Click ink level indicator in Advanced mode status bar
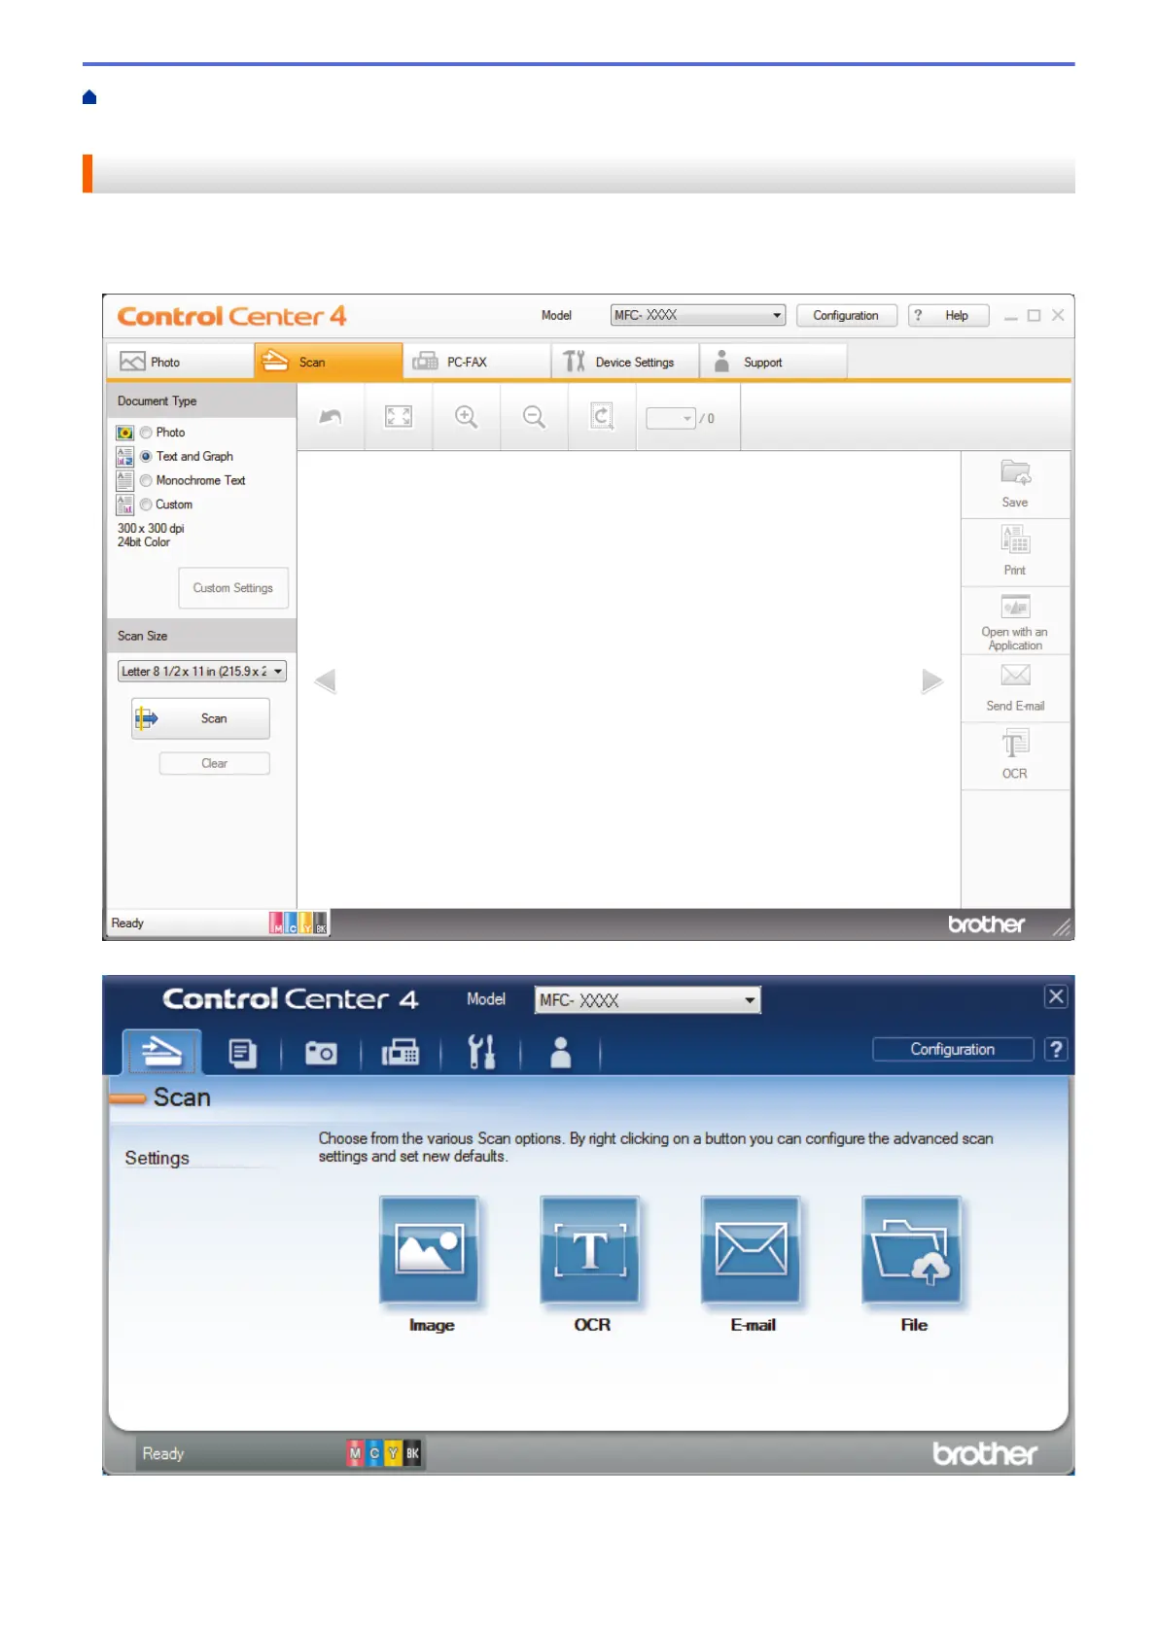This screenshot has width=1158, height=1637. coord(384,1453)
